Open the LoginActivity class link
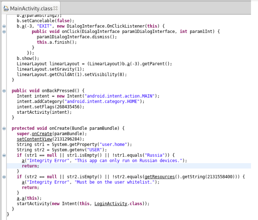The width and height of the screenshot is (258, 220). click(111, 204)
